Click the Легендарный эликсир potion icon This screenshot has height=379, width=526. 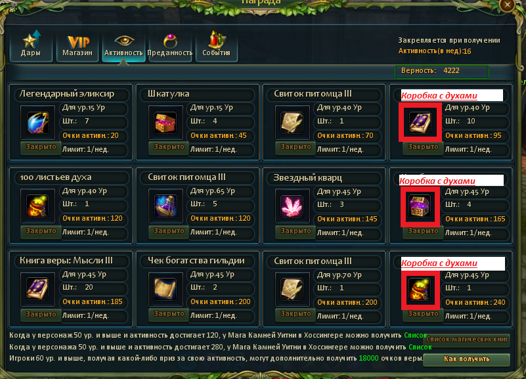37,122
